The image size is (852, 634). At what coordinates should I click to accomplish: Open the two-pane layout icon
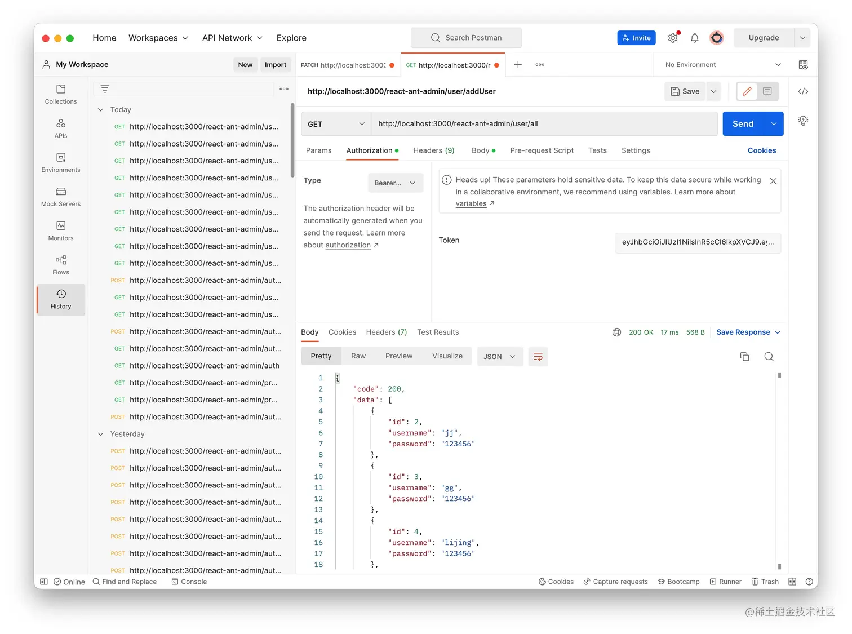pos(792,582)
